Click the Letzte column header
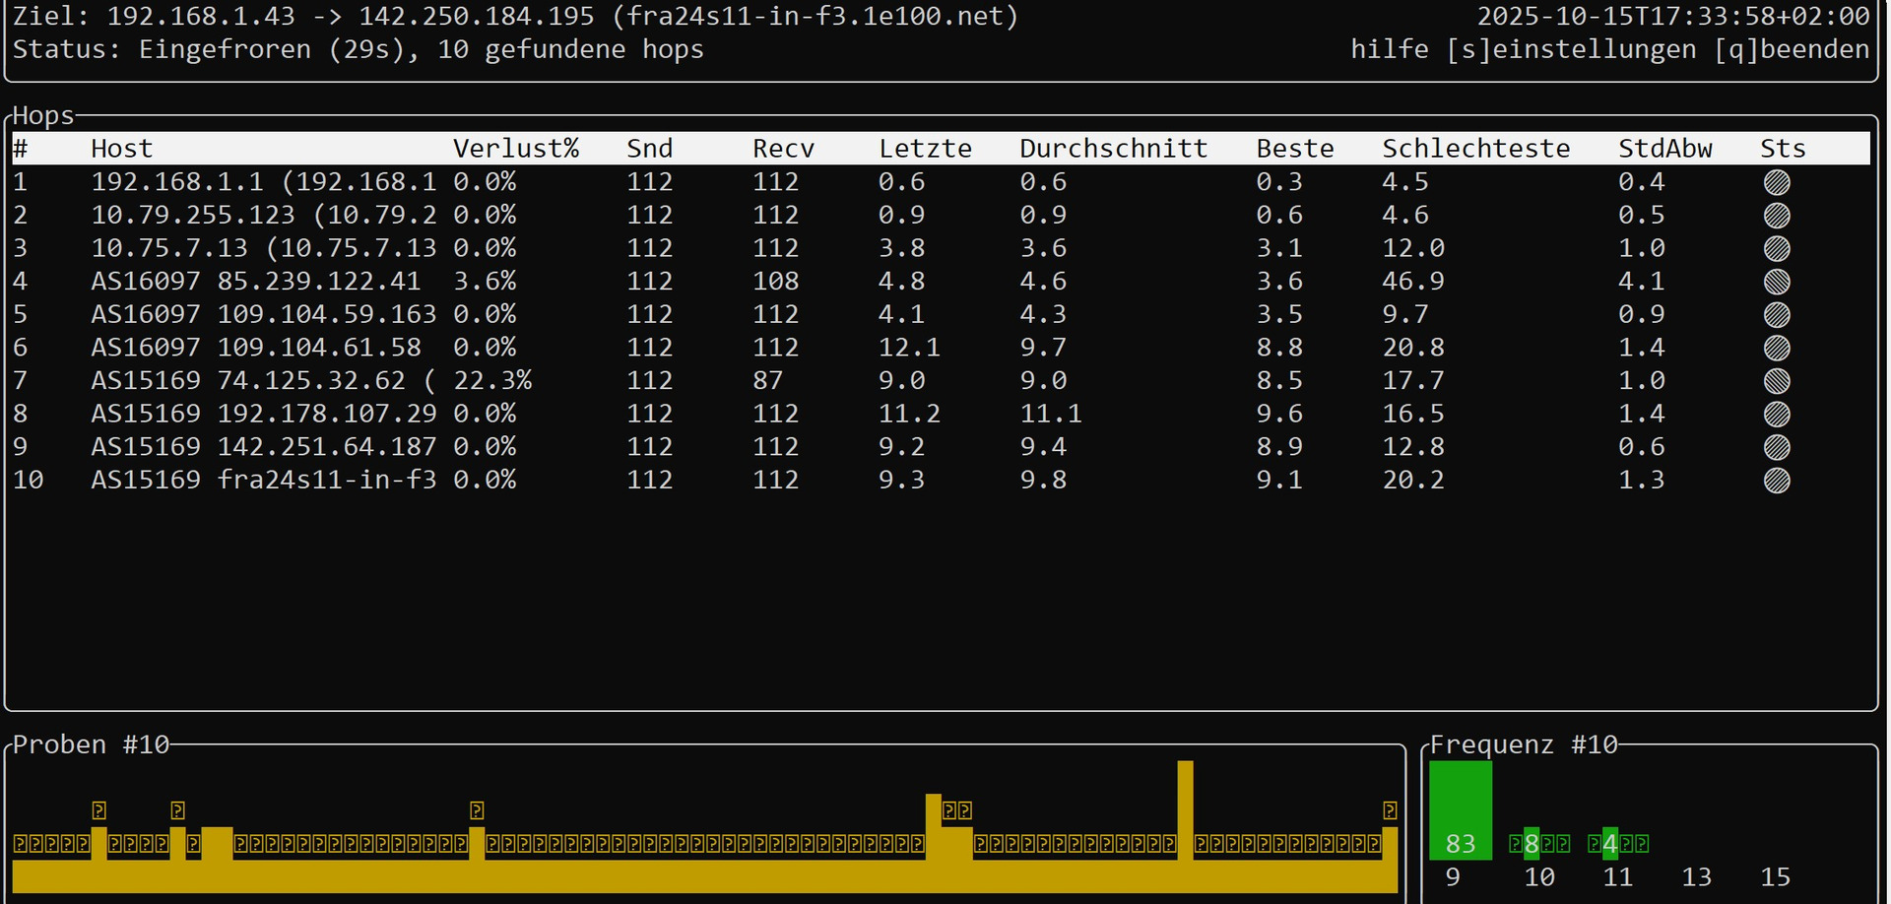 point(926,149)
